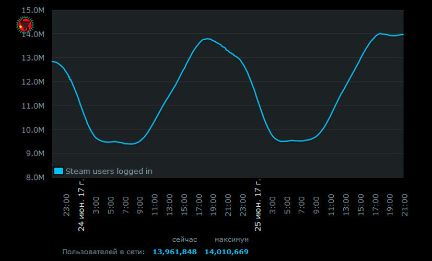432x261 pixels.
Task: Click the 14.0M y-axis label
Action: click(33, 34)
